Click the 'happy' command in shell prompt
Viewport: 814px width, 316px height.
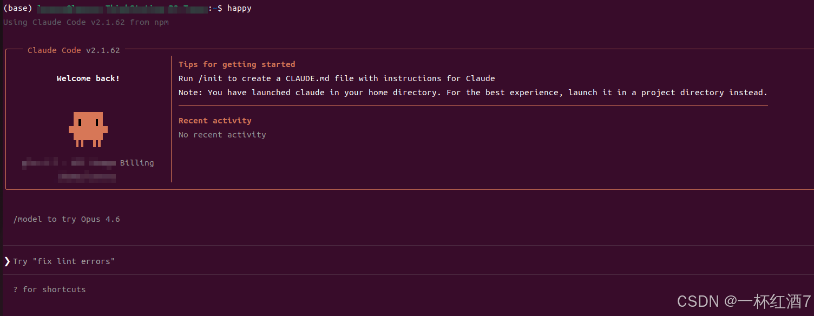[x=239, y=8]
